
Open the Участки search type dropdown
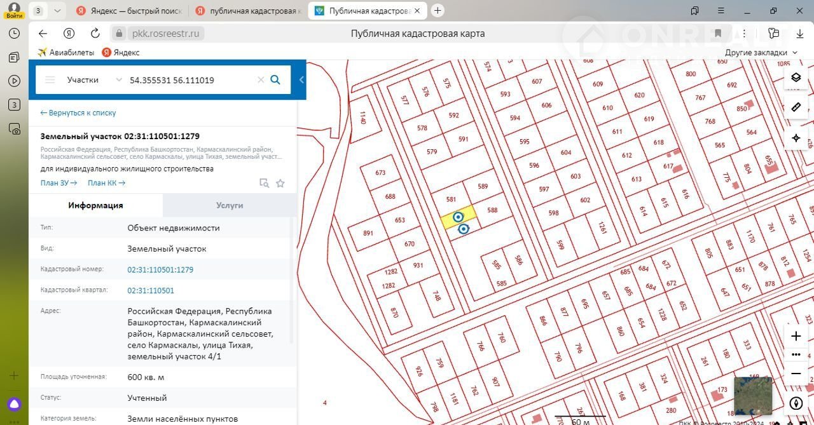point(118,80)
